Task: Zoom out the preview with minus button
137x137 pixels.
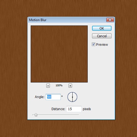Action: (x=48, y=86)
